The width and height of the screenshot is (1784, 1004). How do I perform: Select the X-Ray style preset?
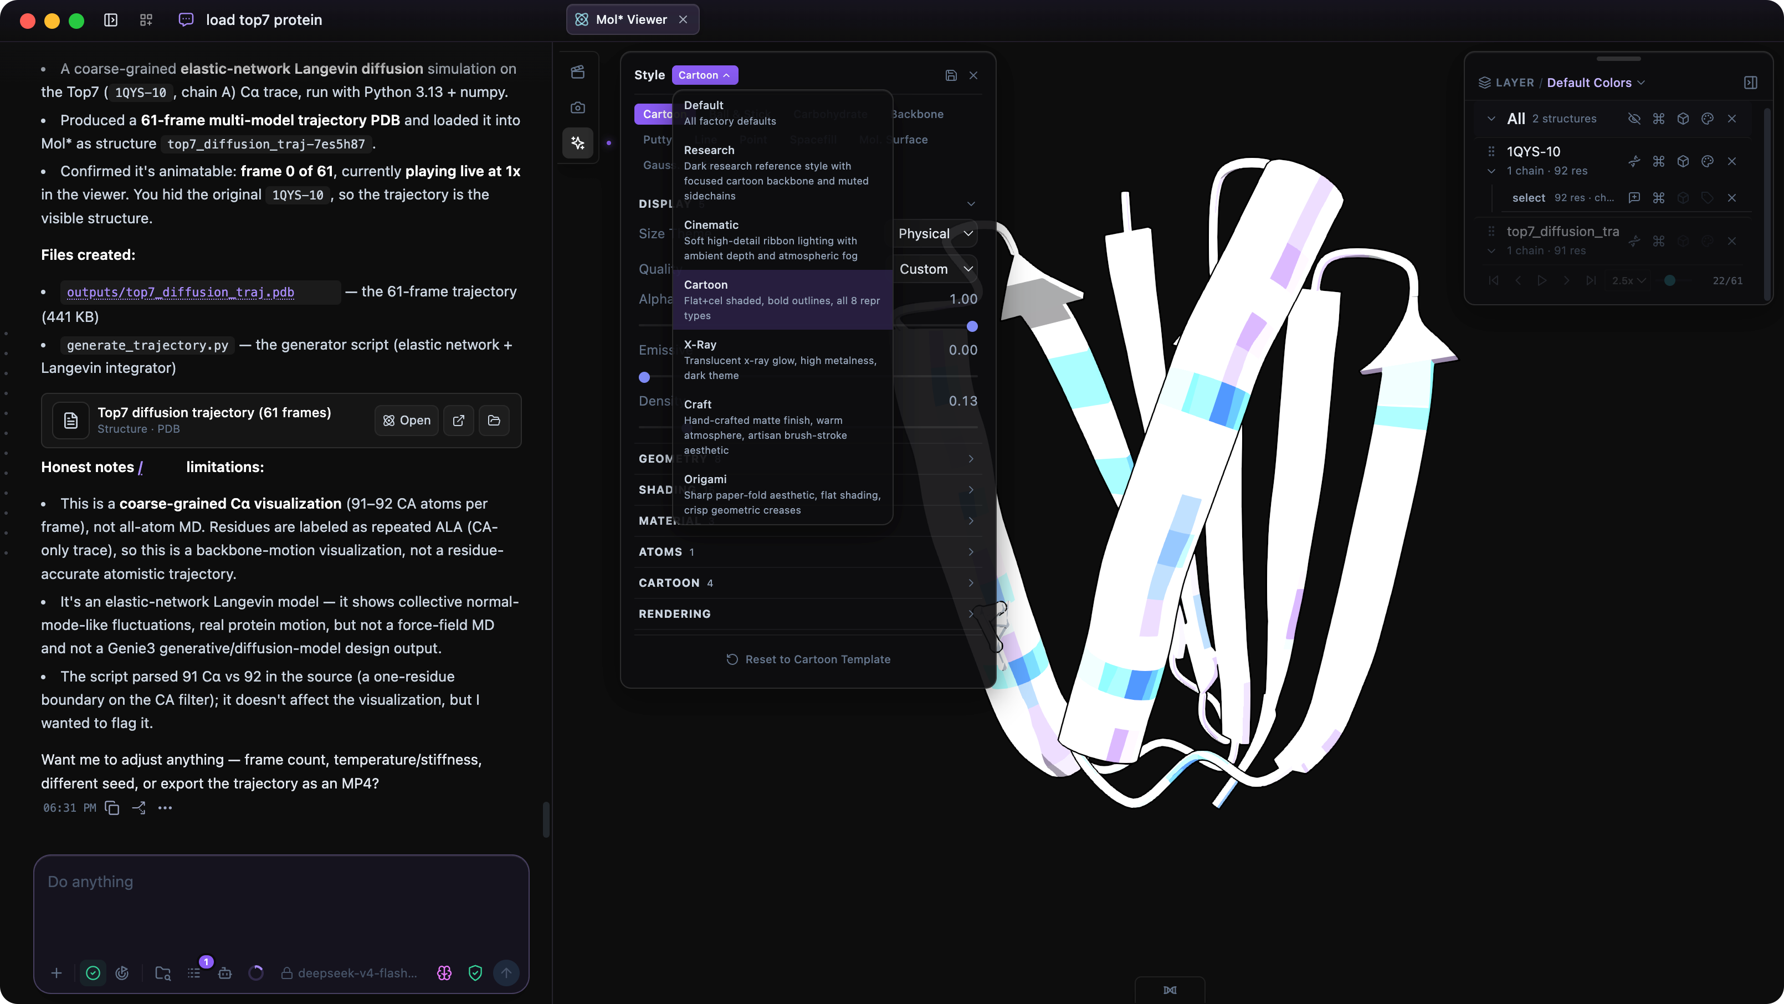782,360
